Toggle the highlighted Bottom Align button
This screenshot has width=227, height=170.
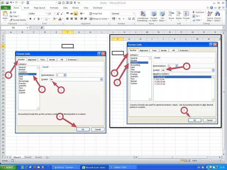(75, 14)
